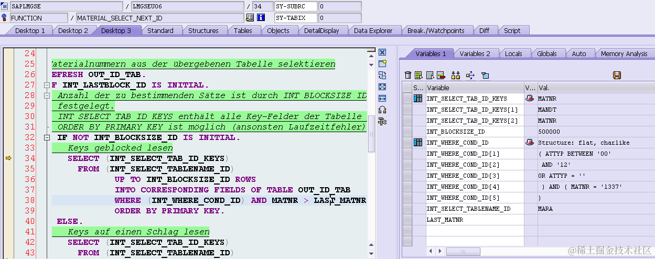Viewport: 655px width, 259px height.
Task: Click the Close Tool icon beside the editor
Action: point(382,52)
